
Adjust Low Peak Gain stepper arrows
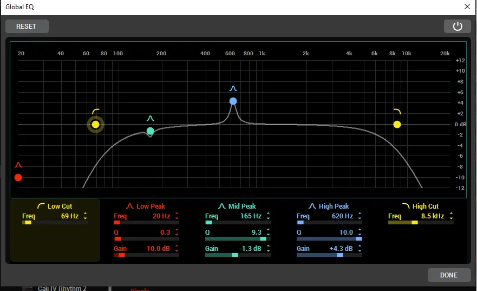click(x=177, y=248)
